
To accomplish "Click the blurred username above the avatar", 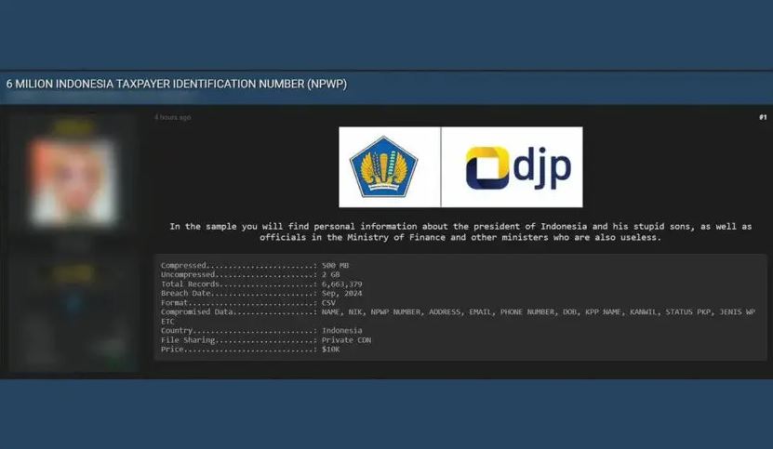I will point(73,125).
